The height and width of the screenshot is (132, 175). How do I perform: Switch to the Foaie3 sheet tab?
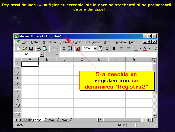[64, 120]
